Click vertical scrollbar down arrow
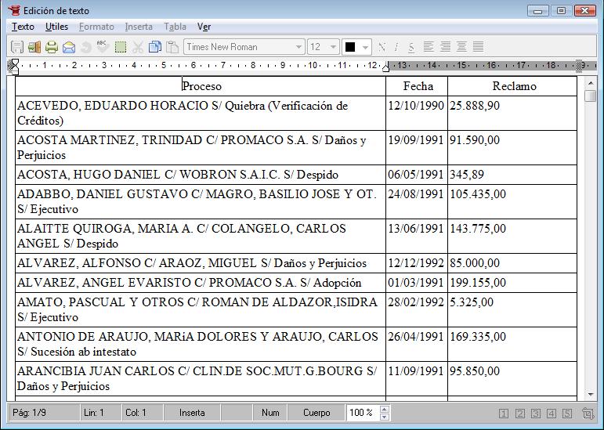This screenshot has height=430, width=604. [590, 394]
